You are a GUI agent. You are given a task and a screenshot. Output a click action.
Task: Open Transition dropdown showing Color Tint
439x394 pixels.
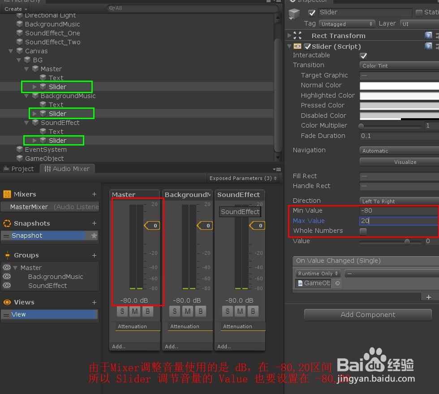[x=399, y=65]
